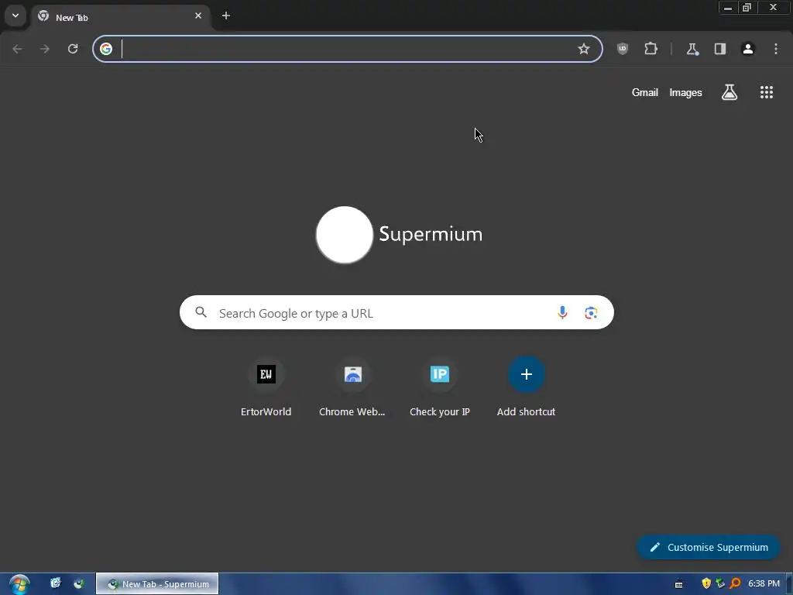Bookmark this tab with star icon
This screenshot has height=595, width=793.
tap(584, 49)
